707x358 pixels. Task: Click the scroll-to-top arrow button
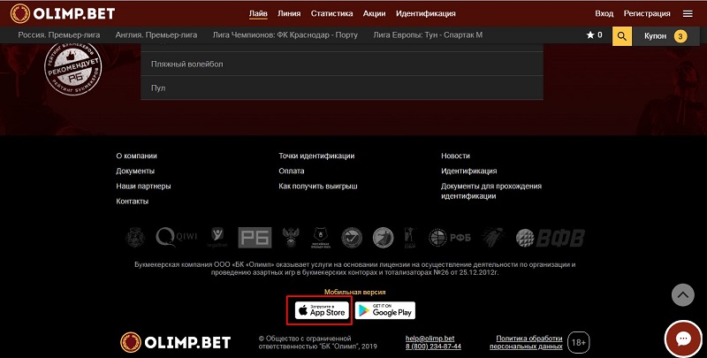682,295
